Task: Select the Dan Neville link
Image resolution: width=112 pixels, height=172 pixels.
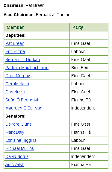Action: [16, 92]
